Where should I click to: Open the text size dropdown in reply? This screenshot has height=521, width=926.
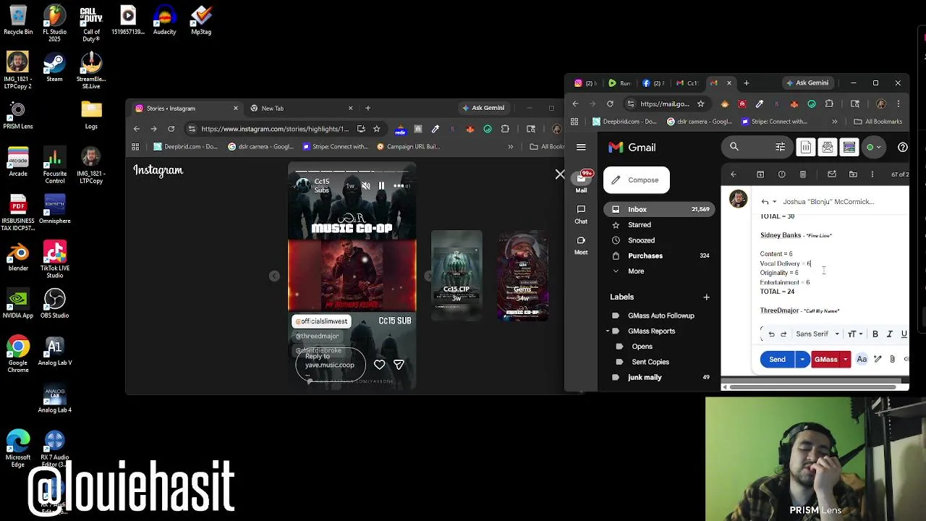click(855, 334)
